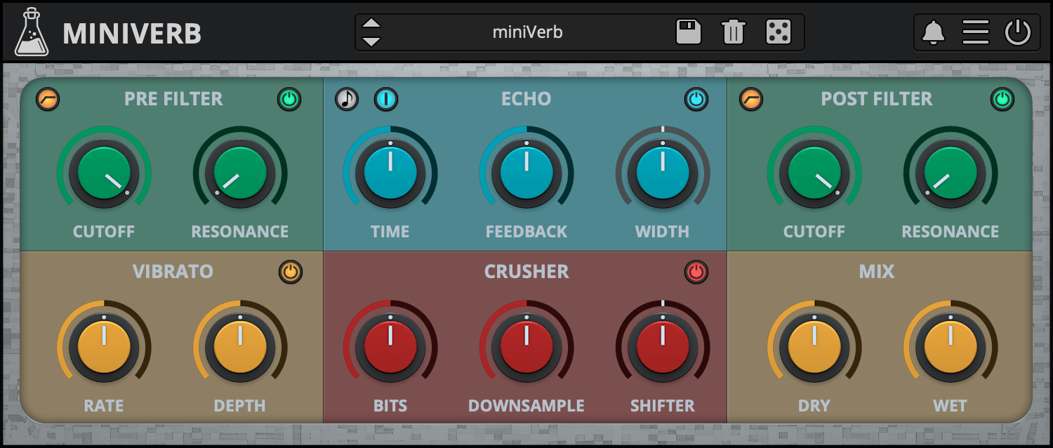Image resolution: width=1053 pixels, height=448 pixels.
Task: Click the ECHO section title
Action: click(x=526, y=99)
